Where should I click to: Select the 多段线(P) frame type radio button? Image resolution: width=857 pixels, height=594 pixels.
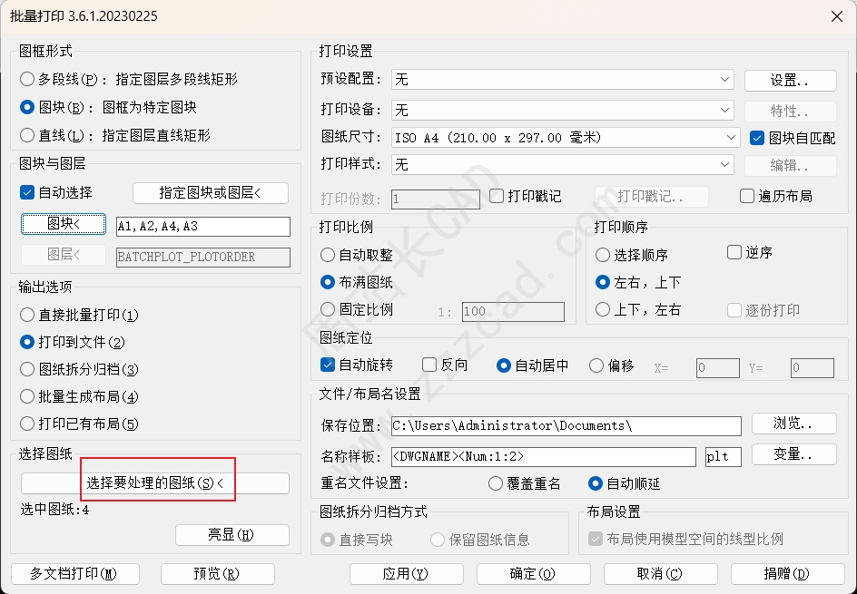pos(28,79)
